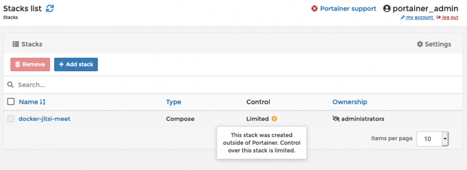Select the docker-jitsi-meet row checkbox

11,119
